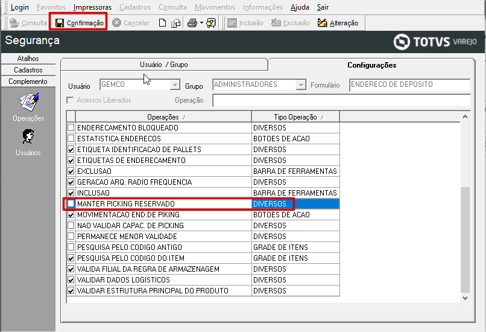
Task: Select VALIDA FILIAL DA REGRA DE ARMAZENAGEM row
Action: coord(203,269)
